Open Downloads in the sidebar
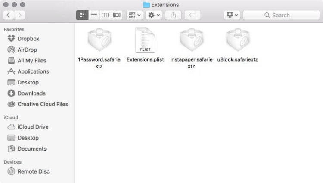323x183 pixels. 26,93
